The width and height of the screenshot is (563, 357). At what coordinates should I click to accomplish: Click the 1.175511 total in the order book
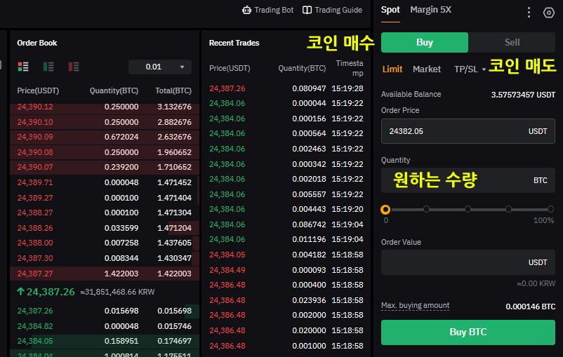(x=175, y=355)
